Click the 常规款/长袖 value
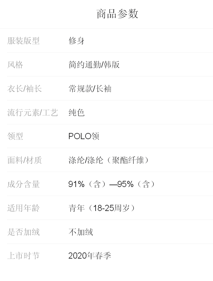 (x=90, y=89)
